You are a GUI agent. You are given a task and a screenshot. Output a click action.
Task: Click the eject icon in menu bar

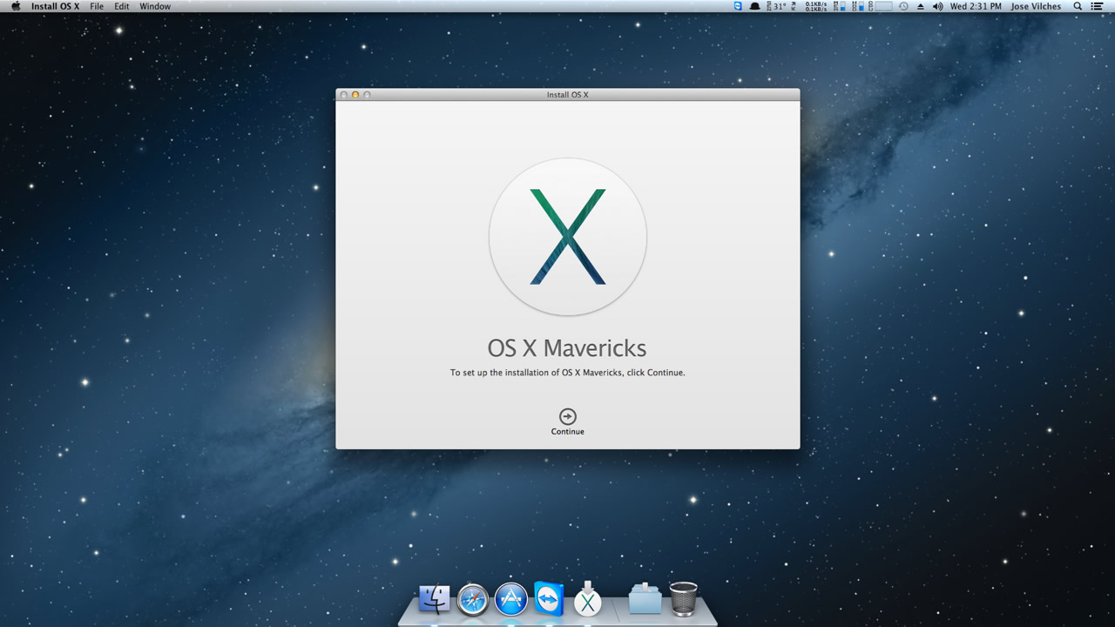(x=921, y=6)
